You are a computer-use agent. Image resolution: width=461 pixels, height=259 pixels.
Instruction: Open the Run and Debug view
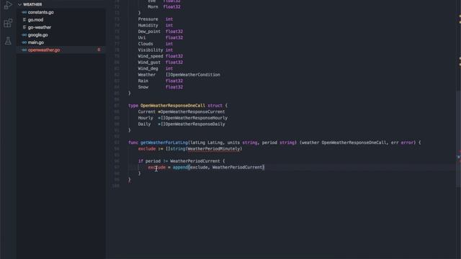[x=8, y=5]
